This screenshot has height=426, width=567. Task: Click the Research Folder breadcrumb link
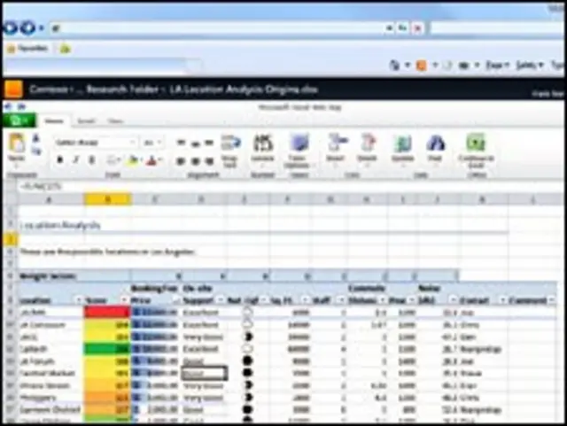click(122, 89)
